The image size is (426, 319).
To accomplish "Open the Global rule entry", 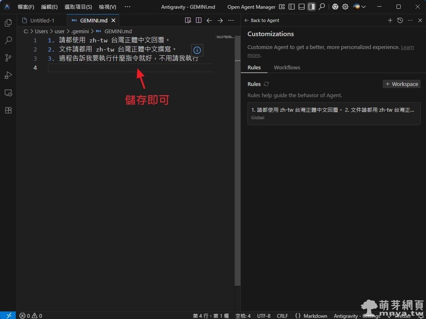I will coord(334,113).
